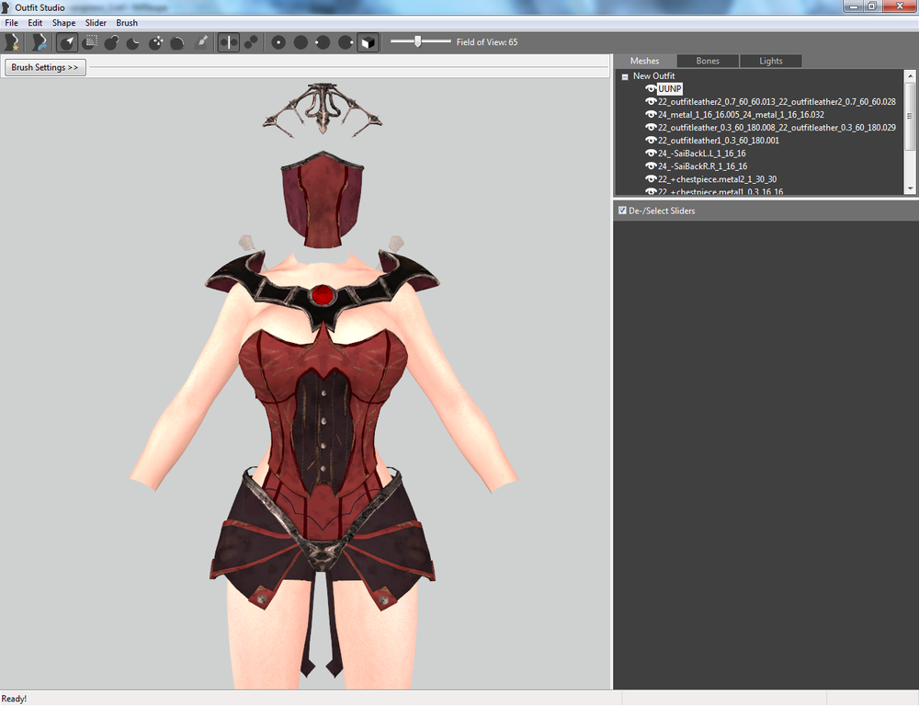The height and width of the screenshot is (706, 919).
Task: Hide 22_outfitleather_0.3_60_180.008 mesh via eye
Action: [651, 127]
